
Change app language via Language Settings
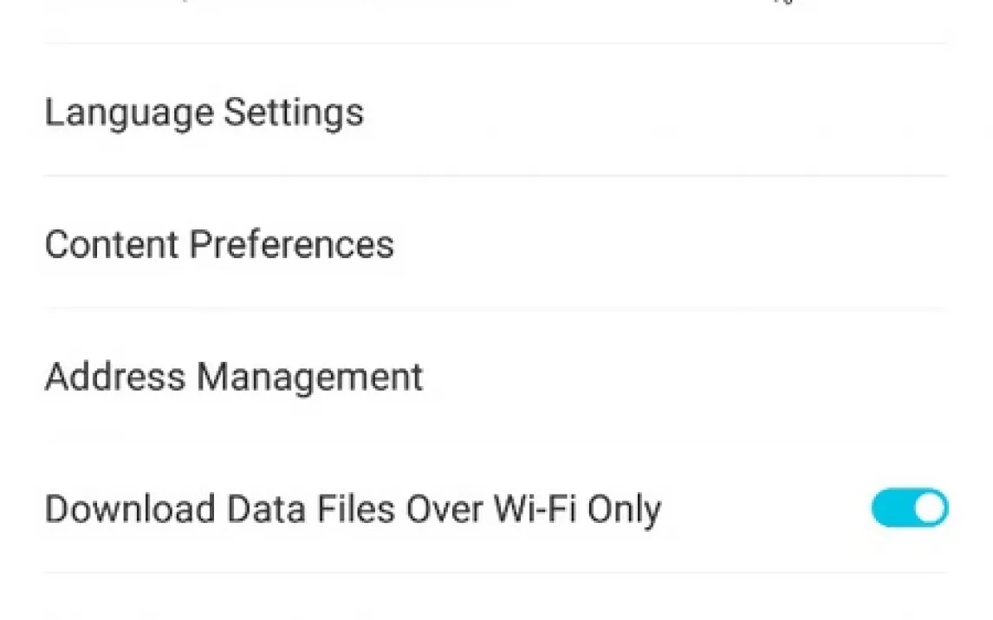[x=204, y=113]
